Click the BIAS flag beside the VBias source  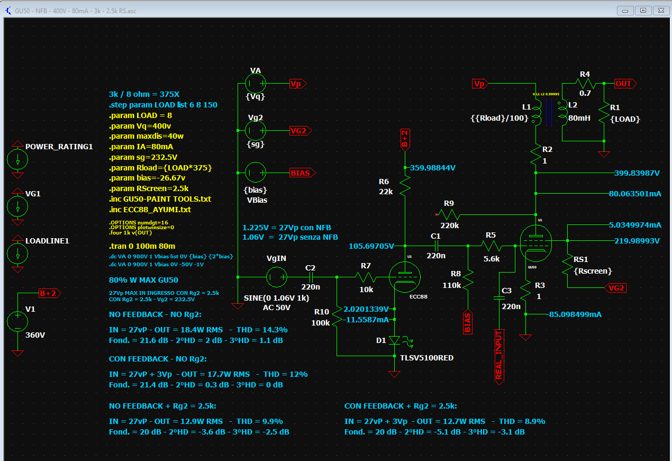(303, 173)
